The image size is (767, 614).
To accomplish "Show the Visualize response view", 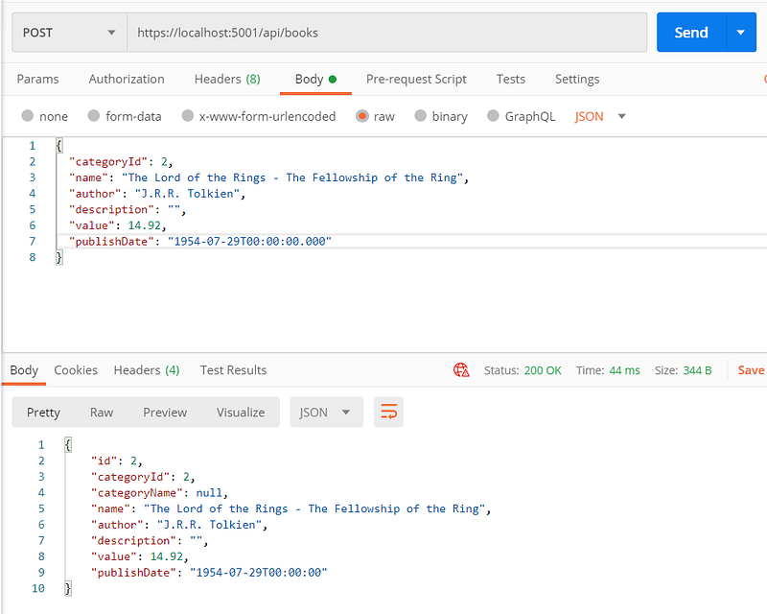I will (241, 413).
